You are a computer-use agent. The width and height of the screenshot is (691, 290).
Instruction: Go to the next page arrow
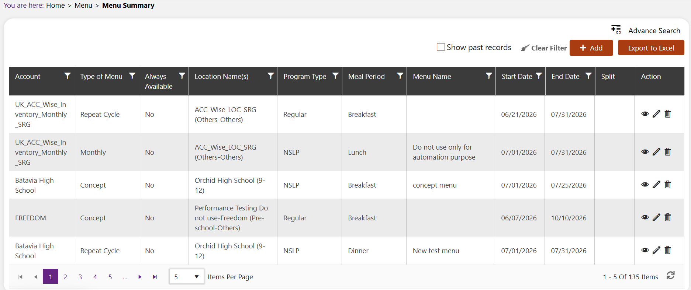click(x=140, y=277)
